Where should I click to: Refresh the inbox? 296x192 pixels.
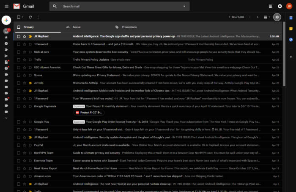point(30,17)
